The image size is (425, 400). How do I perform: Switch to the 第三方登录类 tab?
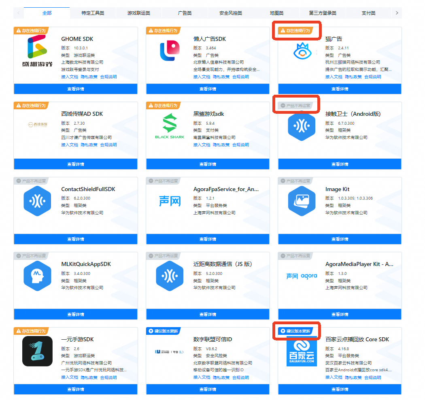click(323, 13)
